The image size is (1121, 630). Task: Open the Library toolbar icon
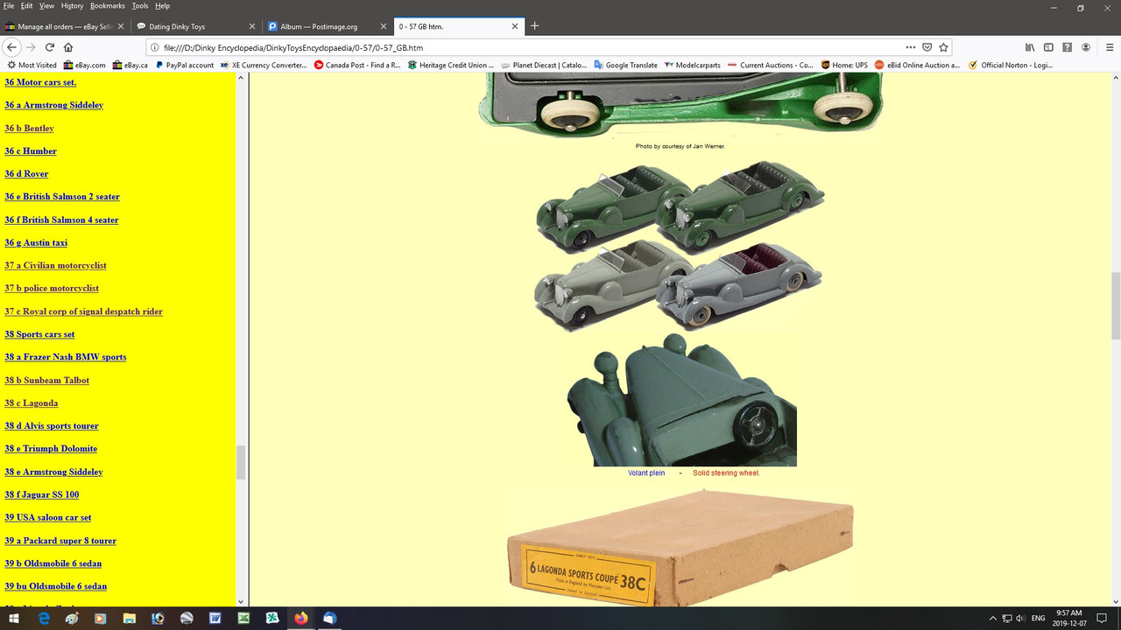[1030, 47]
